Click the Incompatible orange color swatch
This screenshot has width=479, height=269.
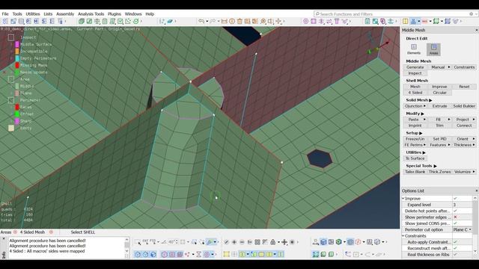pyautogui.click(x=17, y=52)
